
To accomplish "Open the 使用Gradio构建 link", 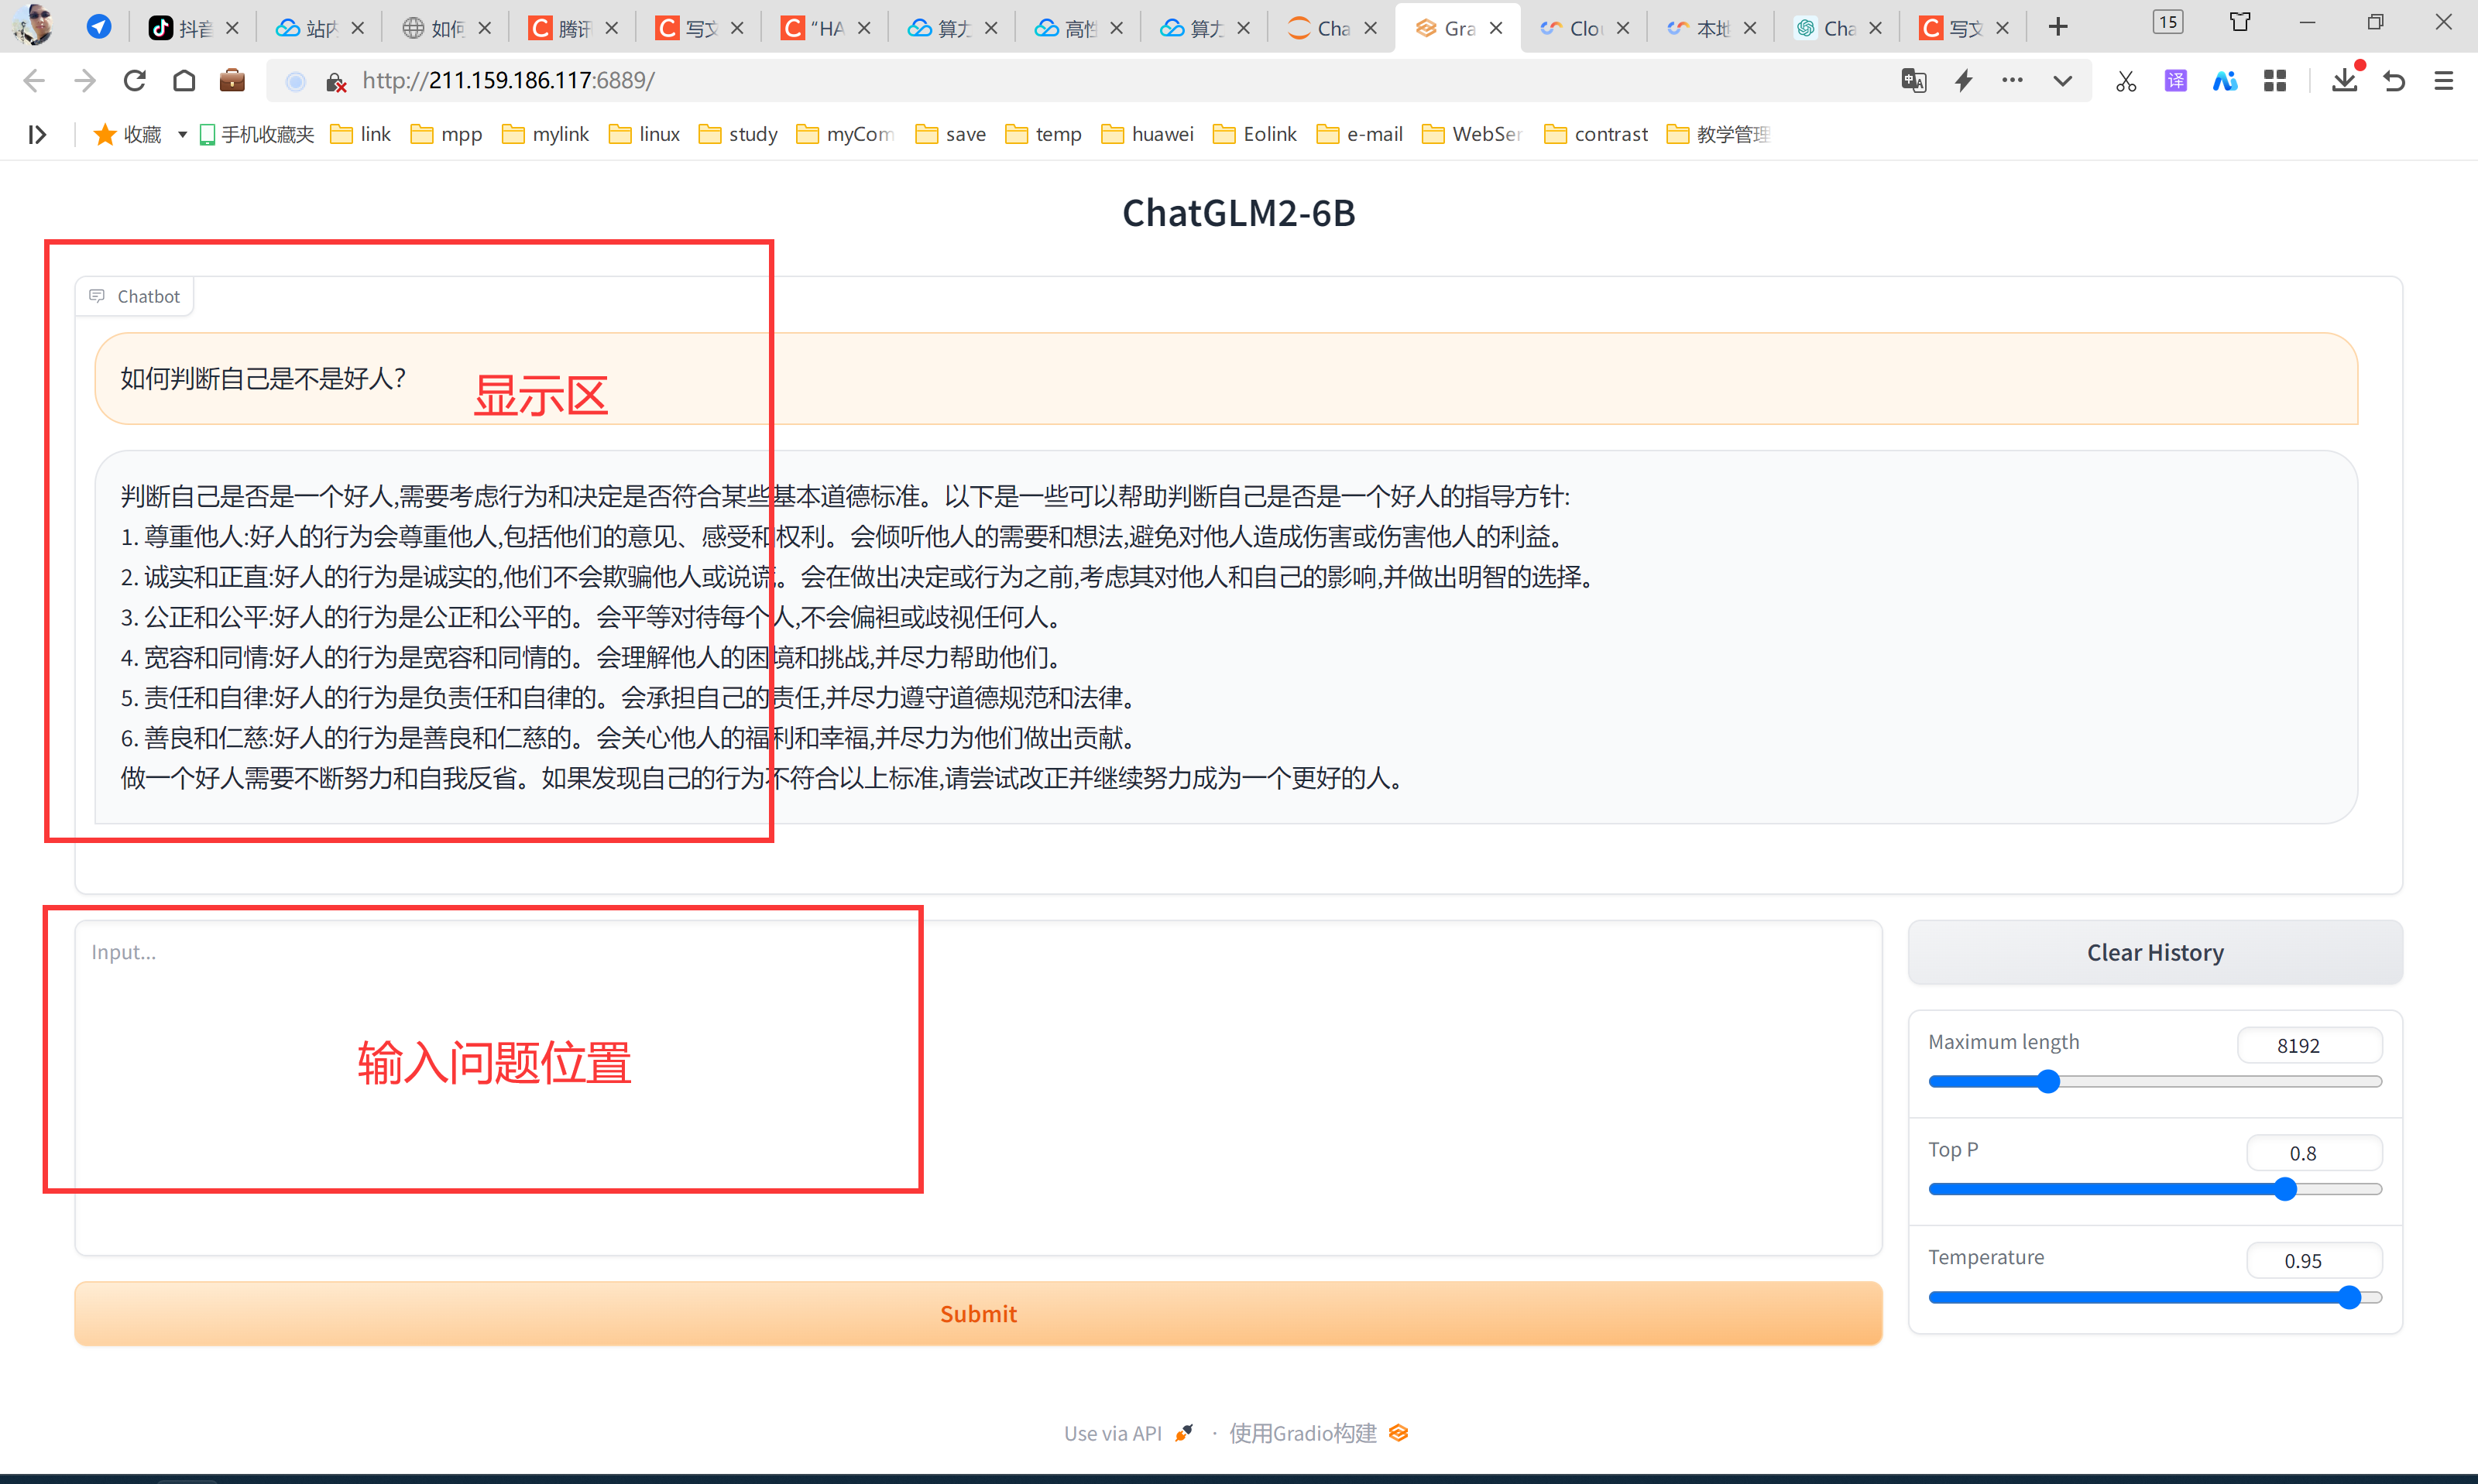I will tap(1318, 1434).
